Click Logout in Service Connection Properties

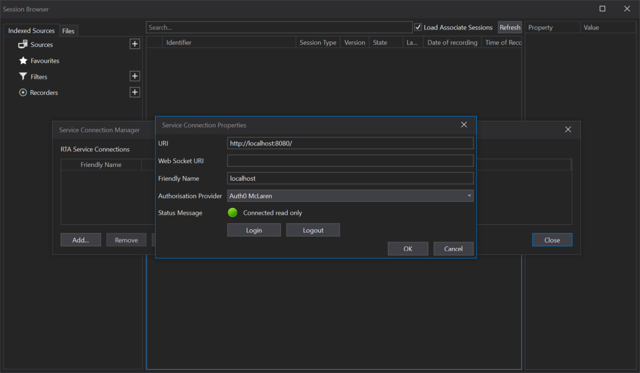tap(313, 230)
